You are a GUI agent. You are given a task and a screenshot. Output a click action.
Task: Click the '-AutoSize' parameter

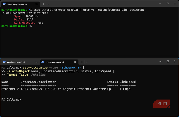coord(38,75)
